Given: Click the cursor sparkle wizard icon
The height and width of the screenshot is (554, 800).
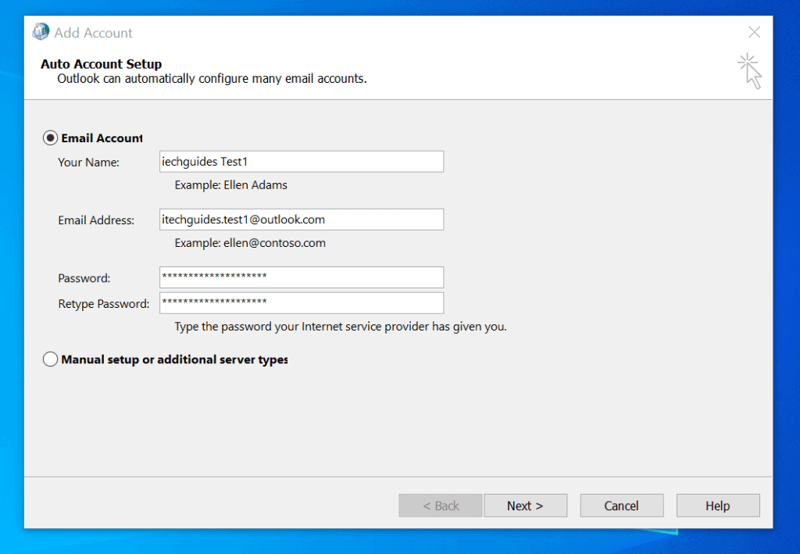Looking at the screenshot, I should (x=750, y=71).
